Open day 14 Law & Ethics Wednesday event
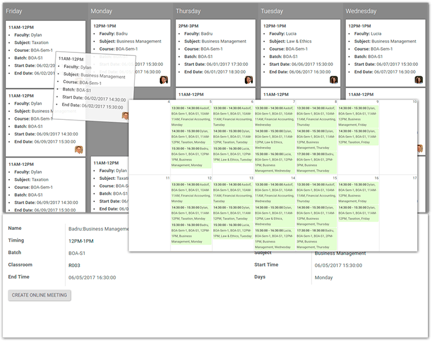 (x=274, y=216)
